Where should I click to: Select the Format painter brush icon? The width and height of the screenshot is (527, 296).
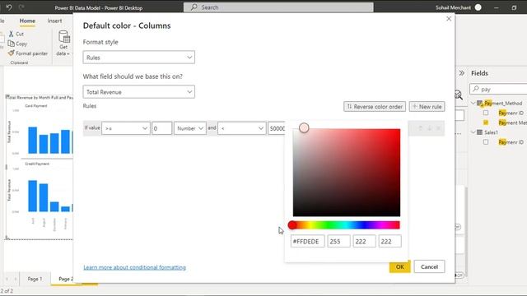[x=11, y=53]
